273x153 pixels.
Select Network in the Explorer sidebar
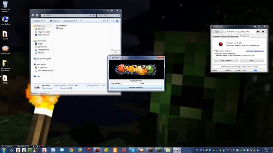pos(37,76)
